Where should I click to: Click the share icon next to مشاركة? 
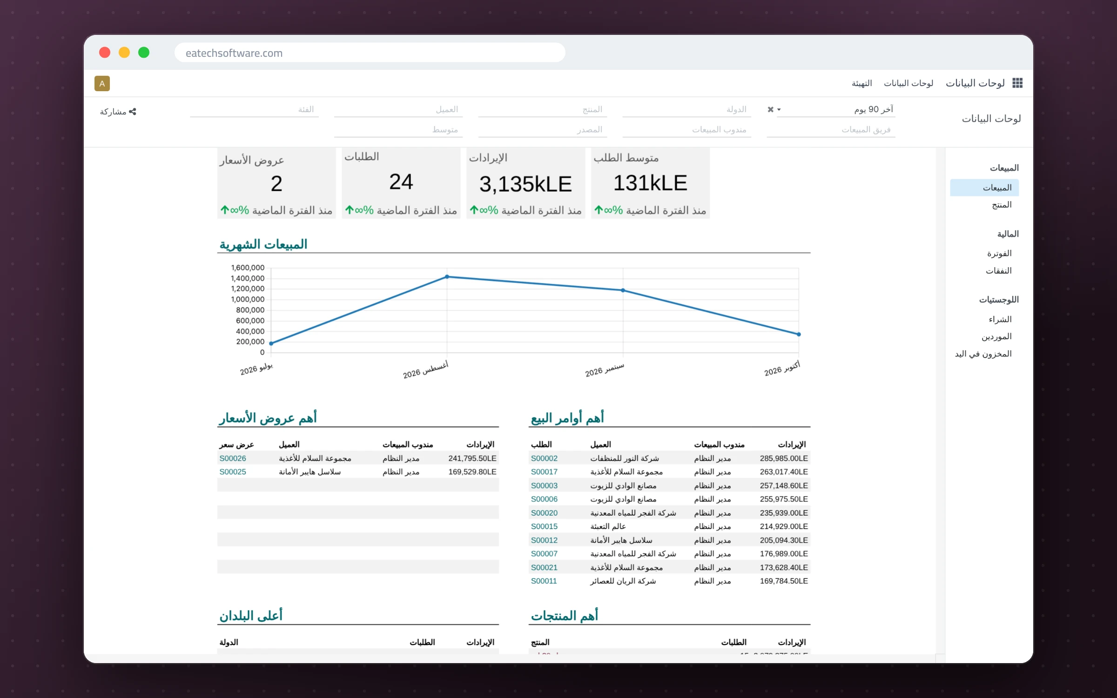point(133,112)
